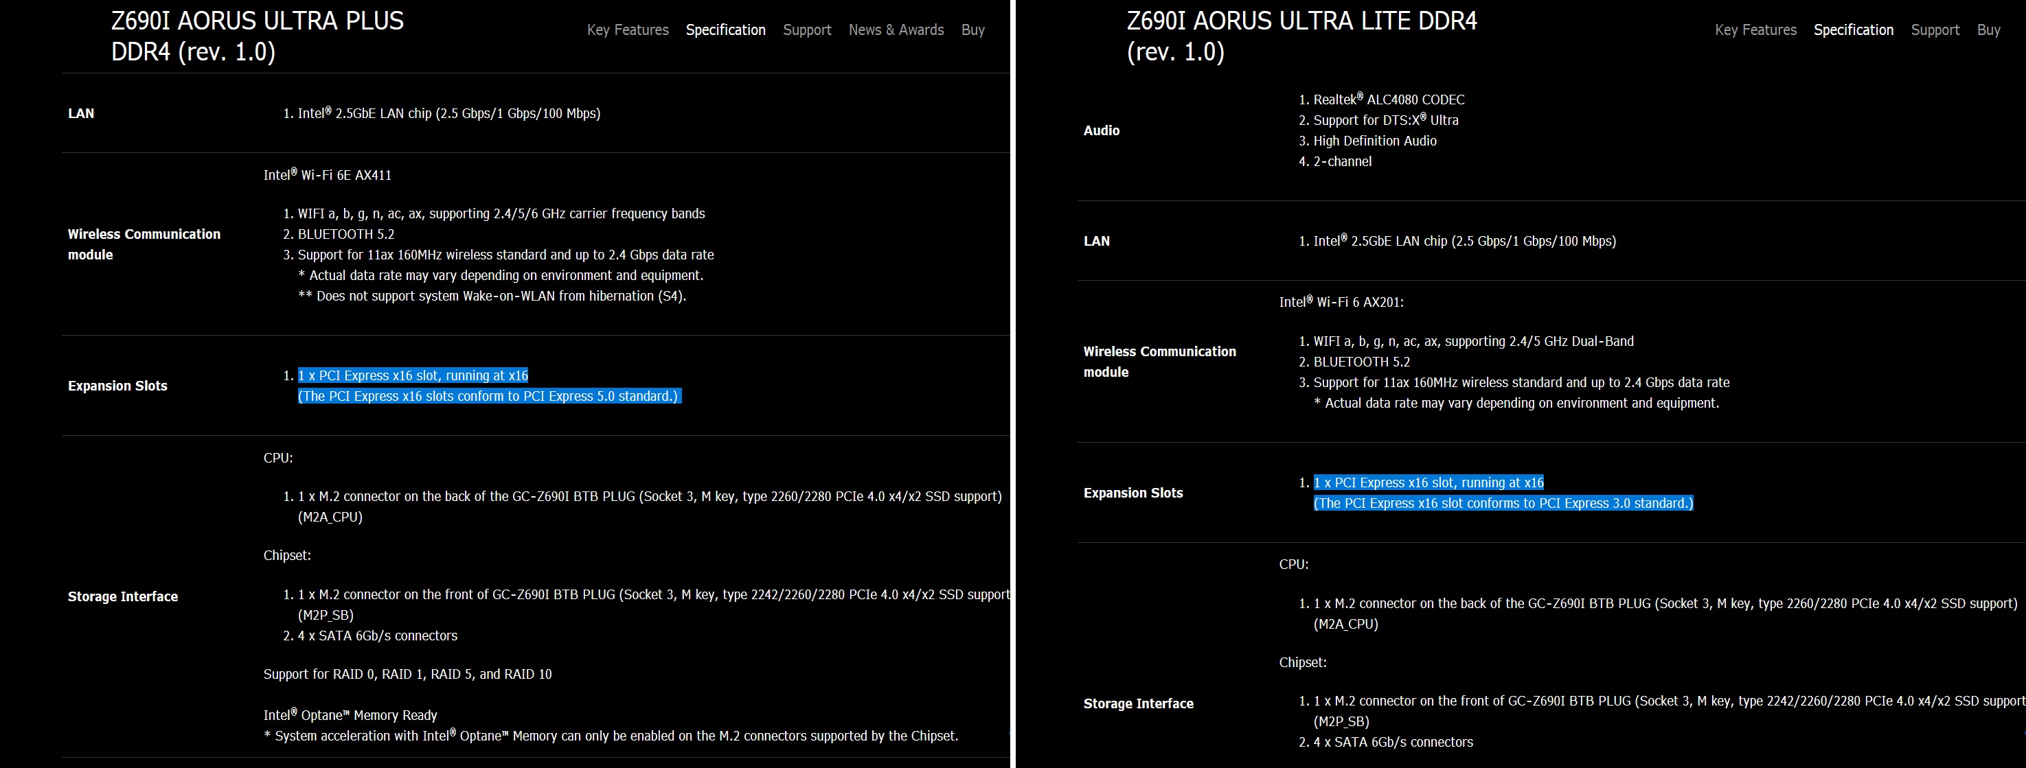
Task: Click Storage Interface label on LITE page
Action: point(1138,703)
